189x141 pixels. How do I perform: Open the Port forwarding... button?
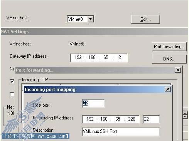point(169,47)
